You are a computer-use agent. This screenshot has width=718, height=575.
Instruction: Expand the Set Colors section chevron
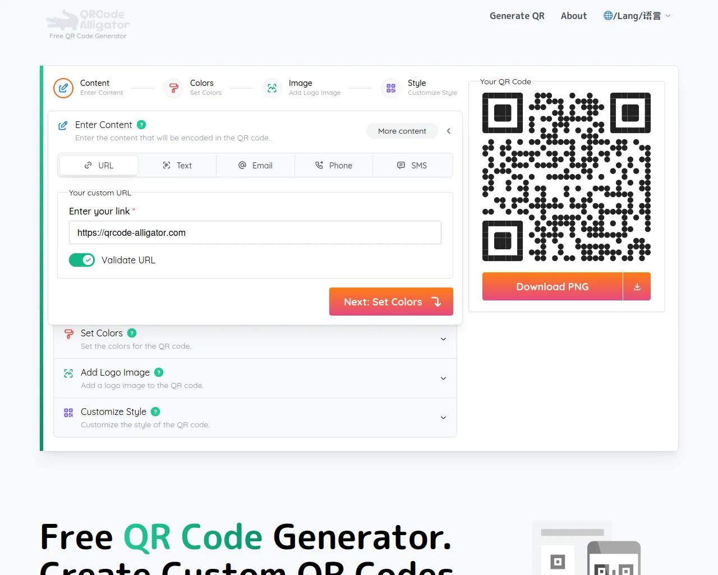tap(443, 339)
